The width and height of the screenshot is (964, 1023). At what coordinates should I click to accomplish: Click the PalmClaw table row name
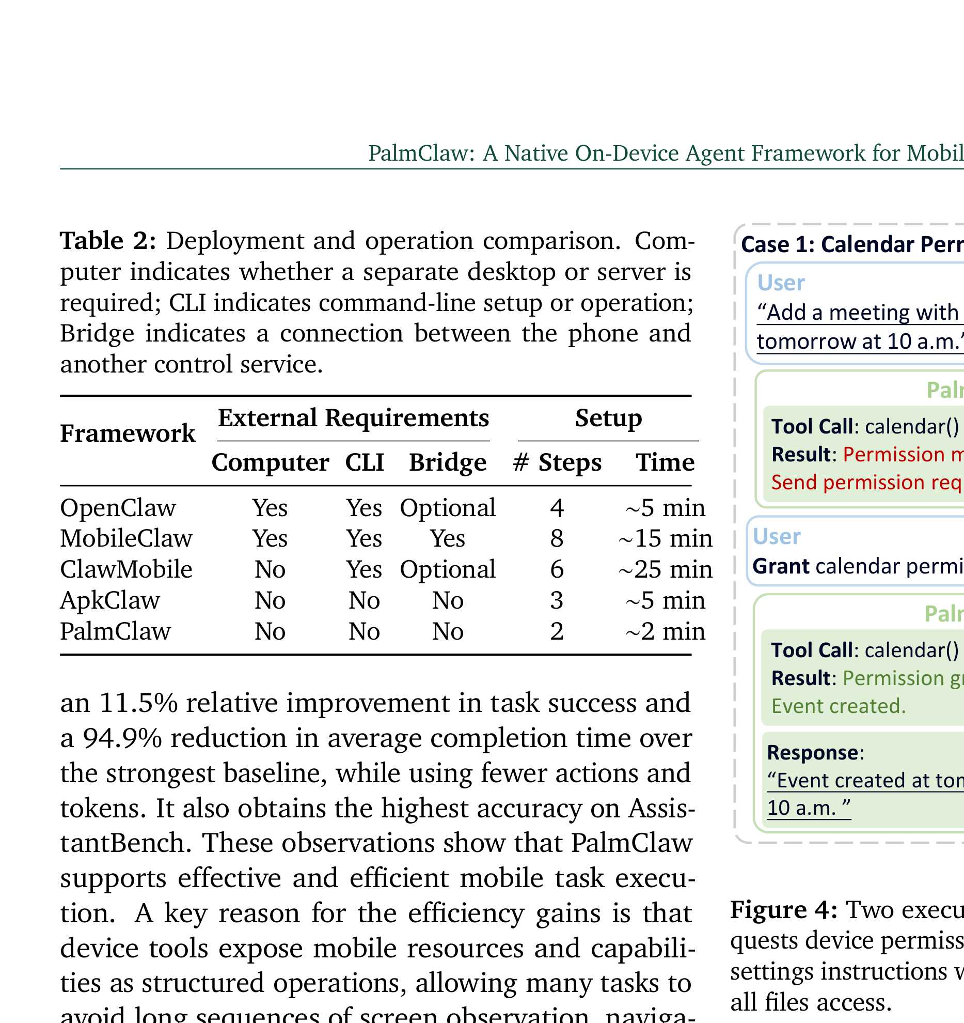click(115, 631)
